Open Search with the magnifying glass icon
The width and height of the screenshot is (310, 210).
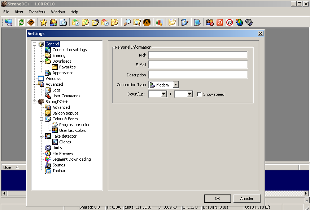click(x=127, y=22)
